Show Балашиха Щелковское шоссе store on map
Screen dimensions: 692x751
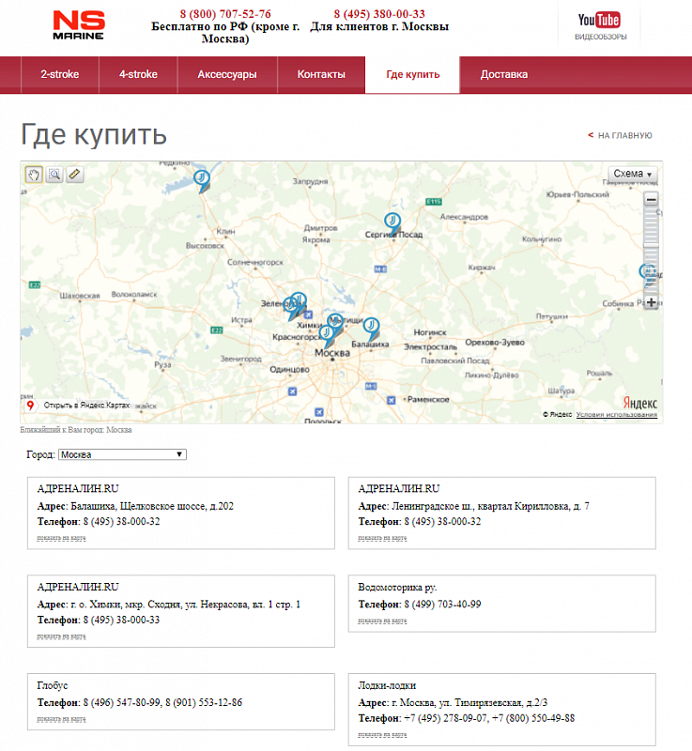pyautogui.click(x=61, y=538)
